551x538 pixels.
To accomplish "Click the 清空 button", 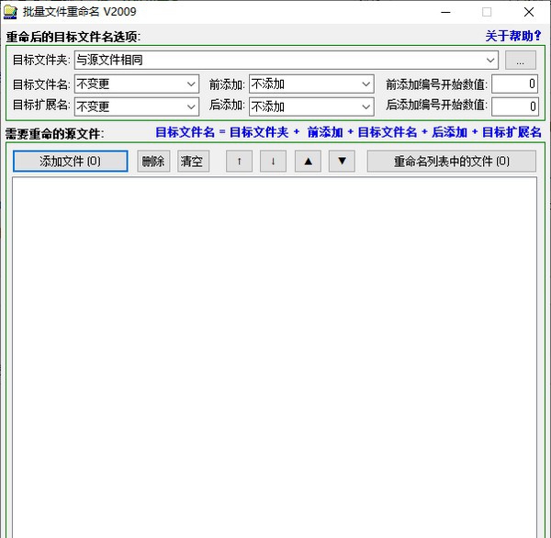I will pyautogui.click(x=193, y=162).
